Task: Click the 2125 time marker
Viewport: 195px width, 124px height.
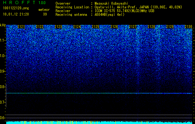Action: [95, 27]
